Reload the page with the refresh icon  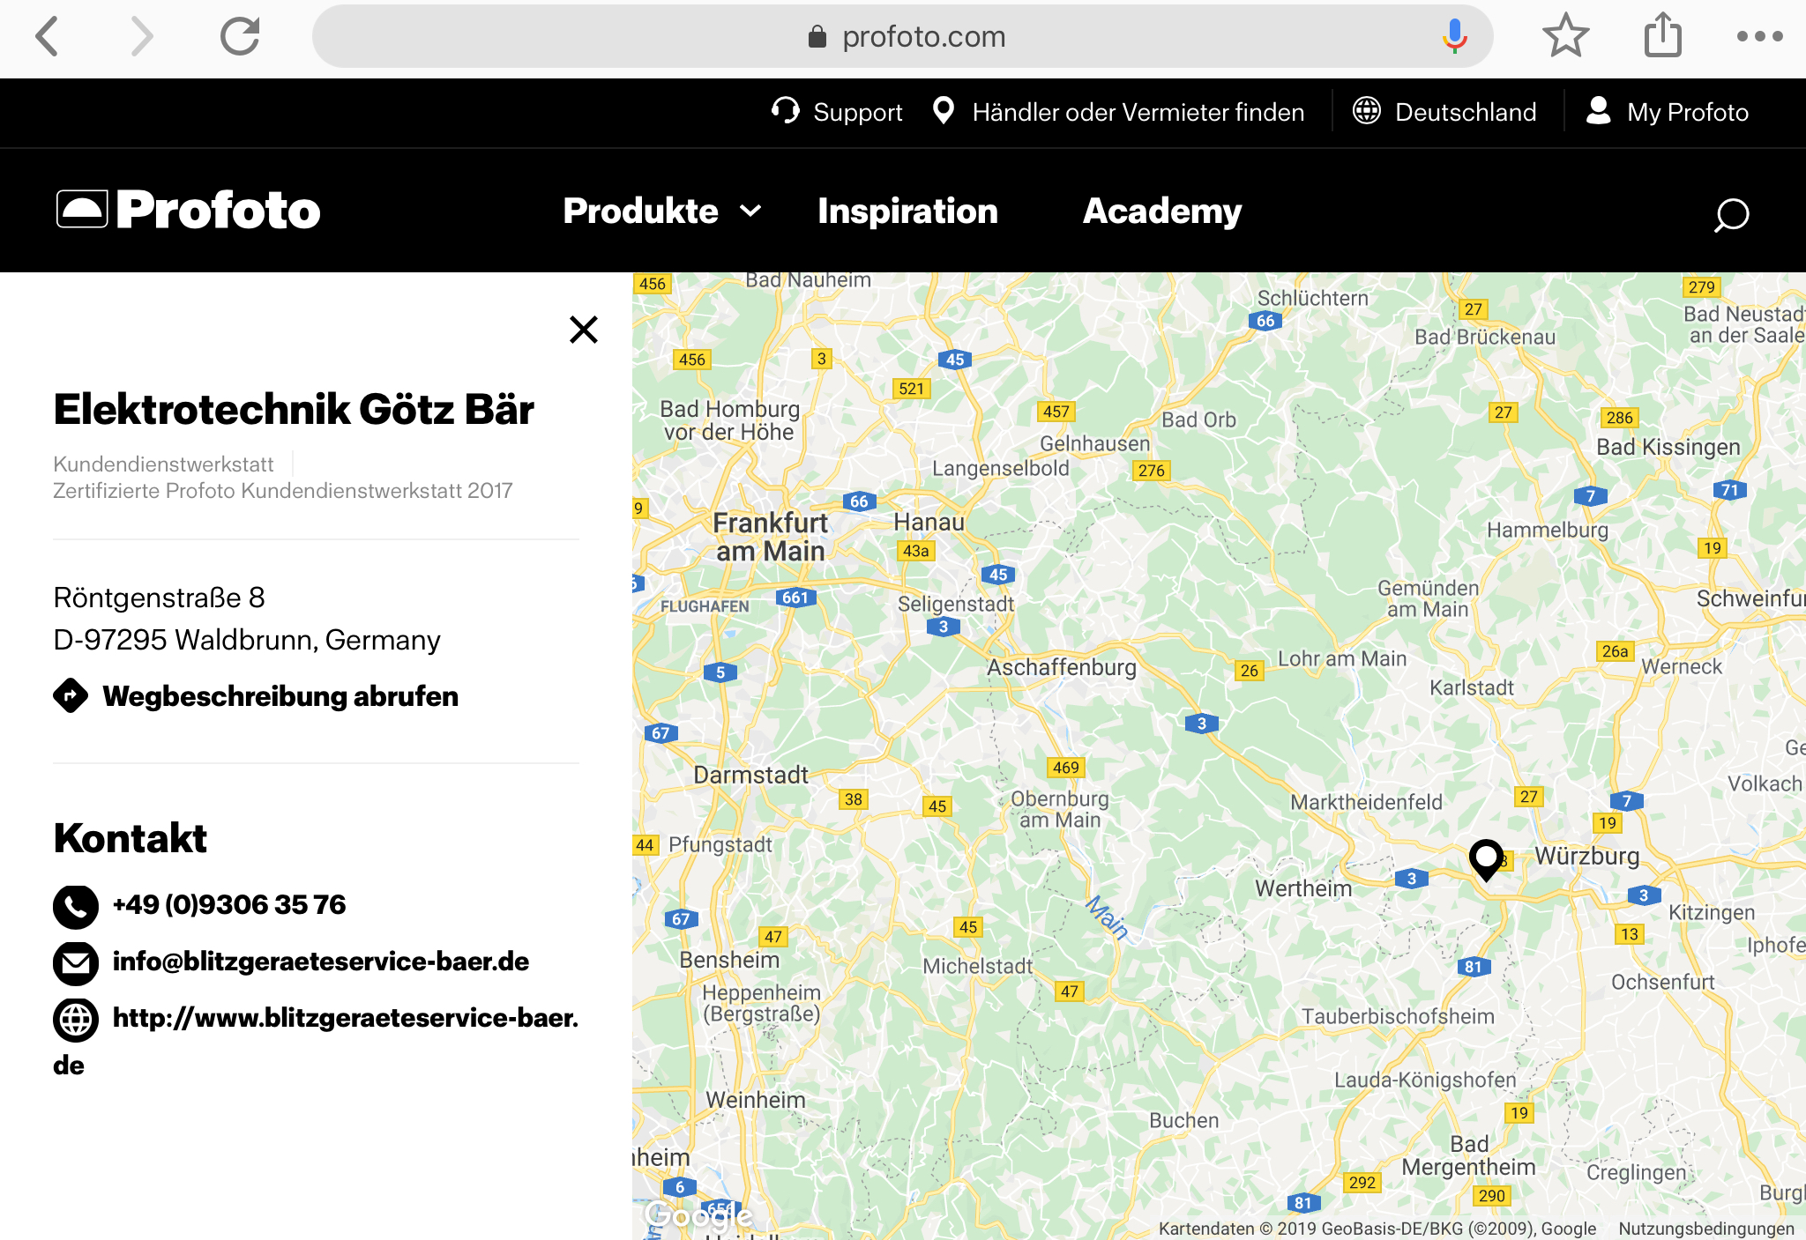(240, 36)
